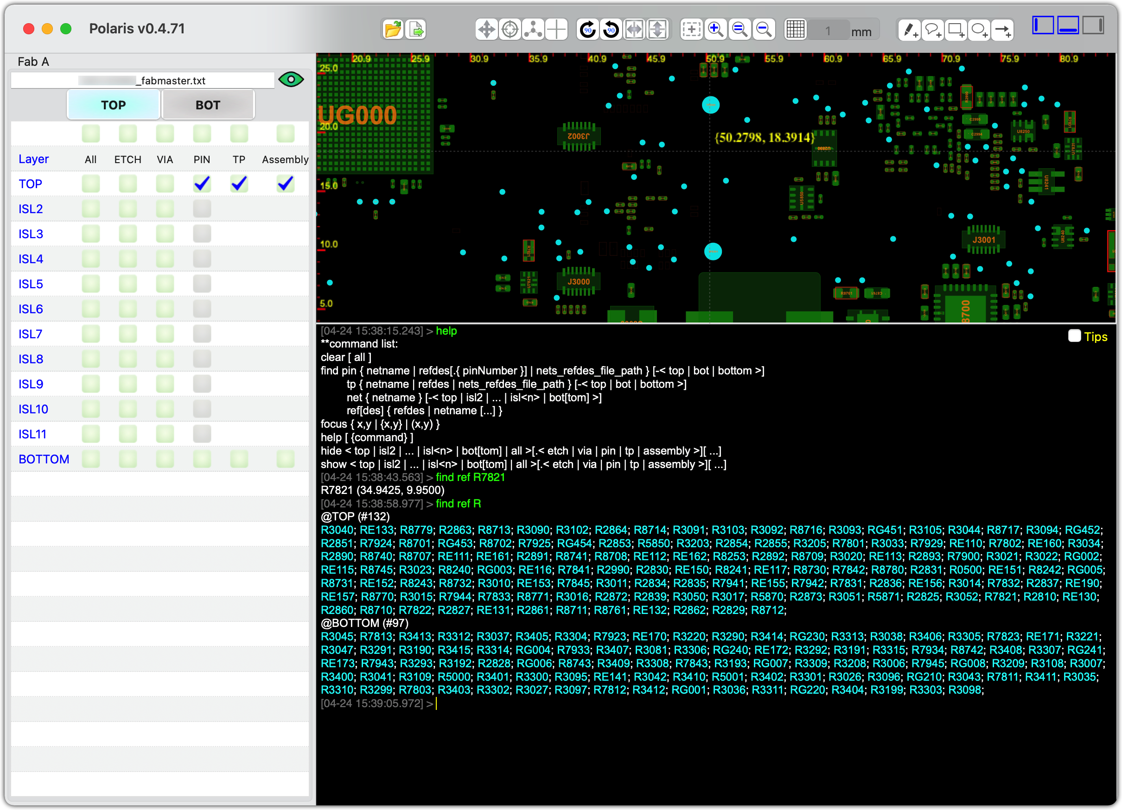Viewport: 1122px width, 810px height.
Task: Click the 'find ref R7821' command text
Action: tap(470, 477)
